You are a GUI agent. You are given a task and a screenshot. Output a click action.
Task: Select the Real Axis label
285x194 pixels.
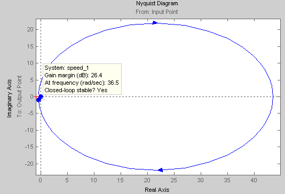(x=157, y=190)
